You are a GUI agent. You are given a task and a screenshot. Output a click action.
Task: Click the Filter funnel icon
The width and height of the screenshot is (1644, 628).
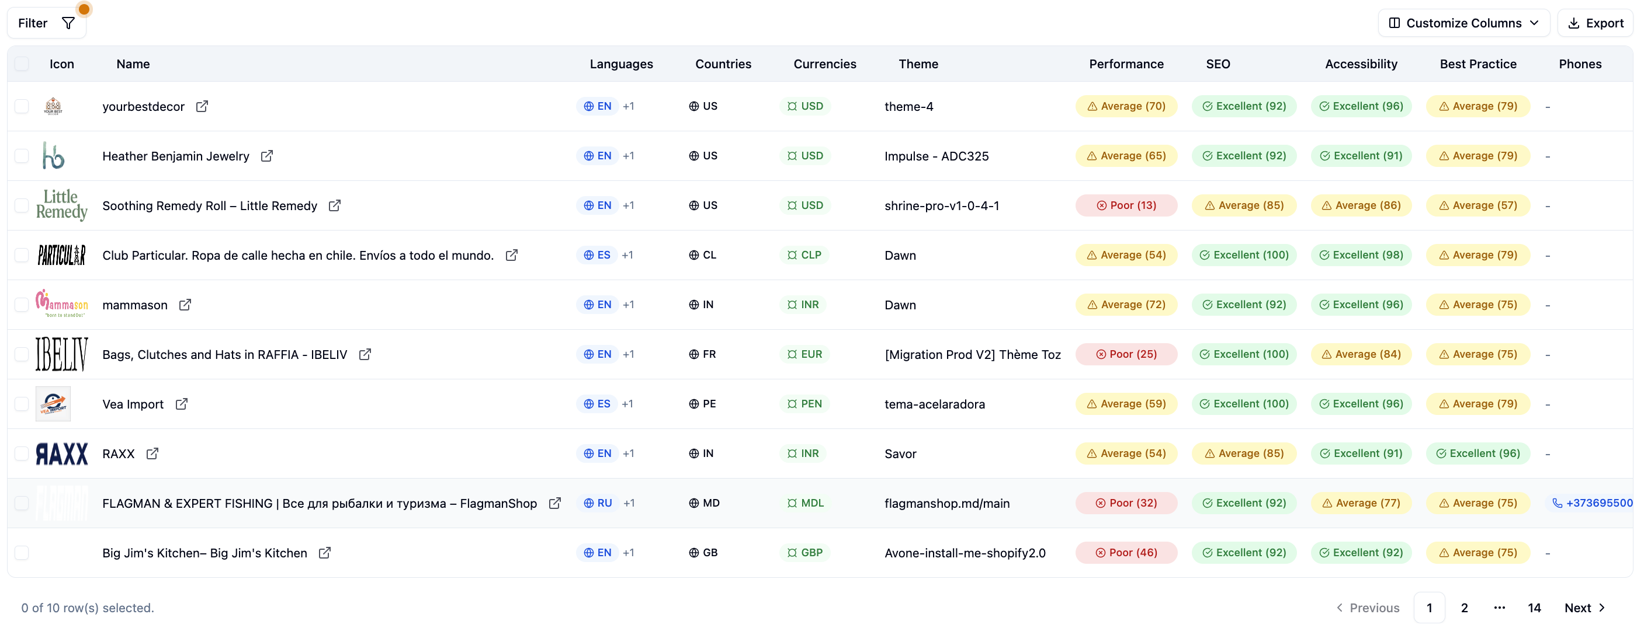click(x=68, y=22)
